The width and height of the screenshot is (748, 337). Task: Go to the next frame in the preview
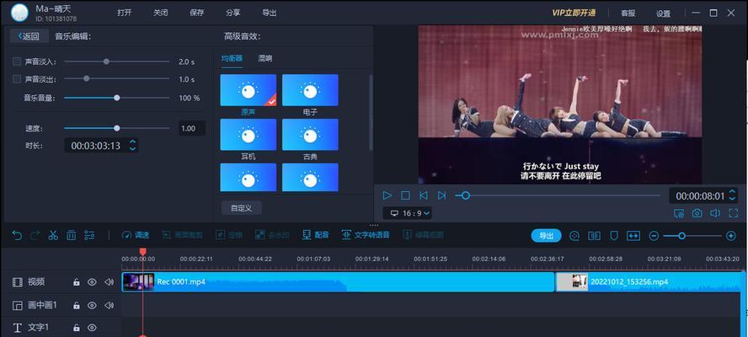(x=441, y=195)
